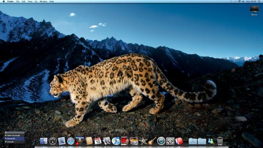Click the Wi-Fi status icon
The image size is (263, 148).
point(239,1)
